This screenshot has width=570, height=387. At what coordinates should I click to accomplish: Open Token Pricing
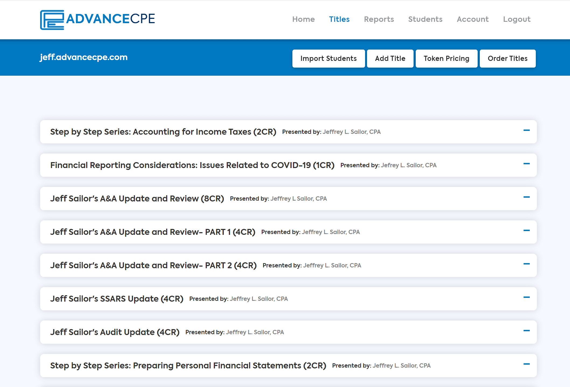(446, 58)
